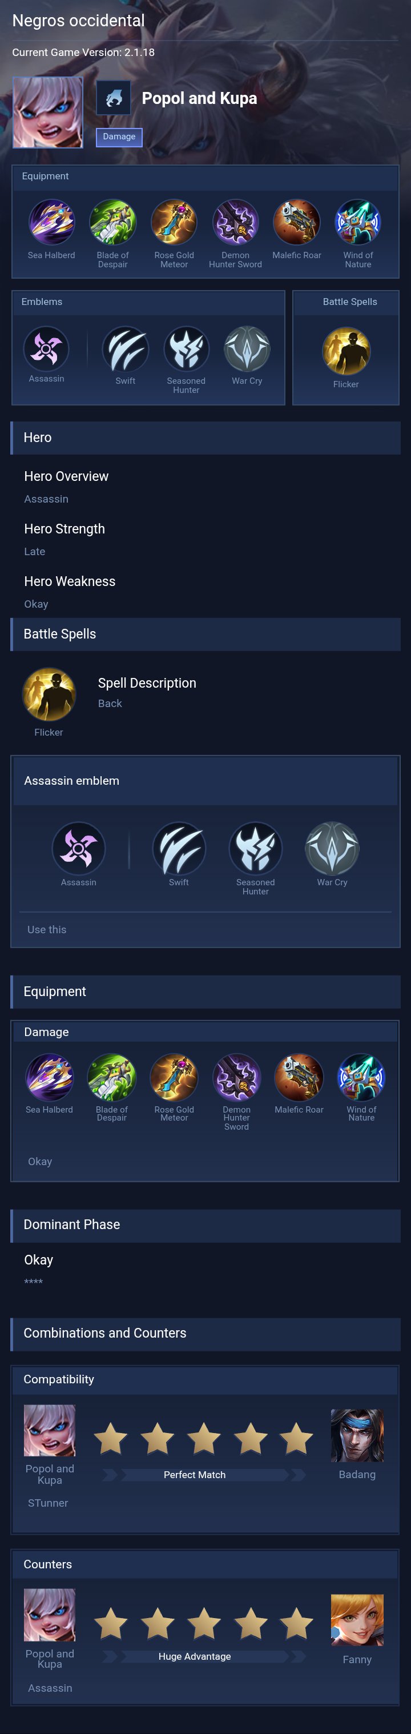Click the Assassin emblem icon in Emblems panel
The width and height of the screenshot is (411, 1734).
[46, 348]
